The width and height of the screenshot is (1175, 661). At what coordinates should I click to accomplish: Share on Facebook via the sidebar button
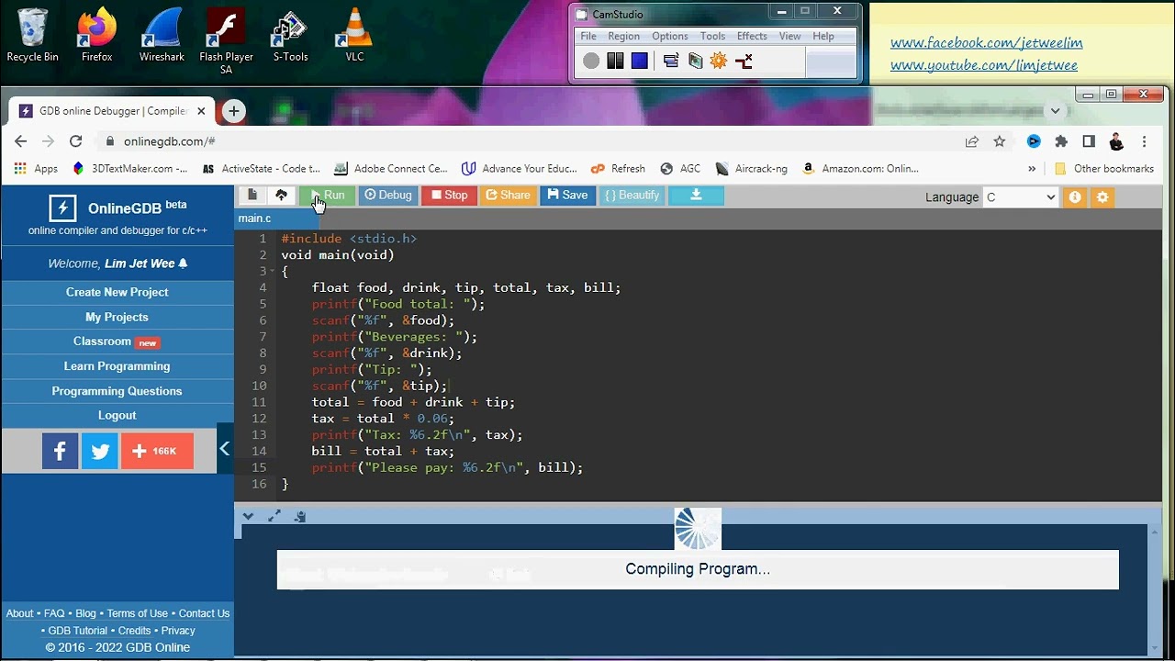[x=60, y=451]
